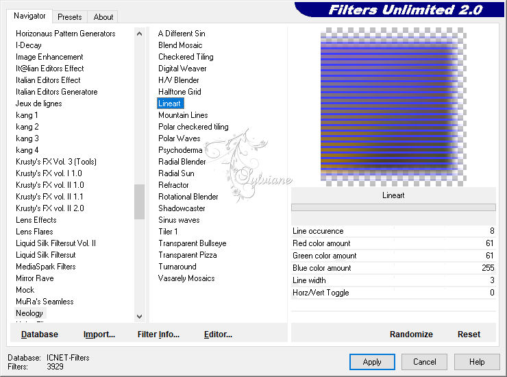
Task: Click the category list scrollbar thumb
Action: click(139, 202)
